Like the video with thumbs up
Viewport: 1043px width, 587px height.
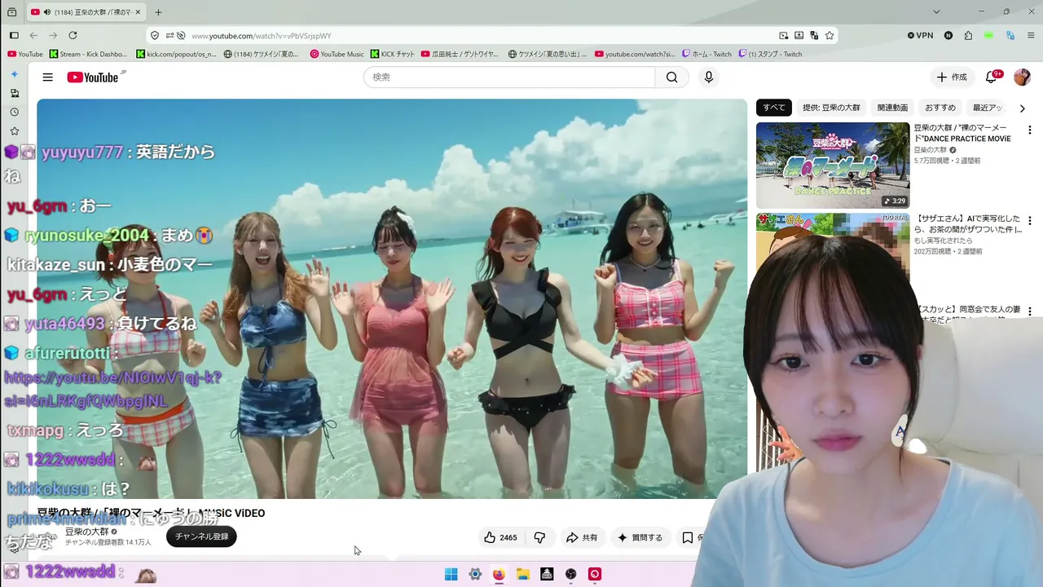pos(500,537)
